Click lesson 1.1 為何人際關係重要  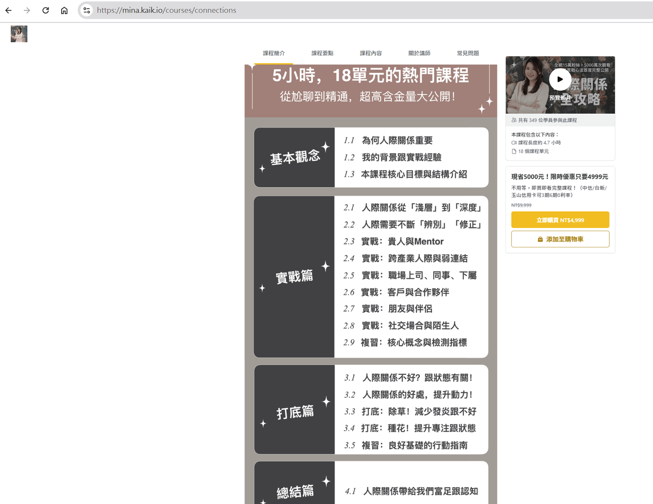click(x=388, y=140)
